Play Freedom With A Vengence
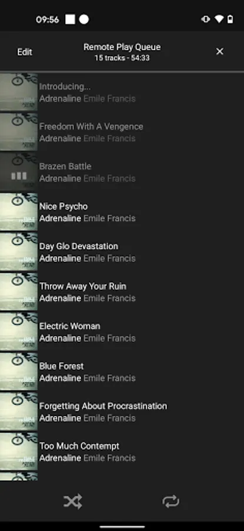This screenshot has width=244, height=531. (x=122, y=132)
